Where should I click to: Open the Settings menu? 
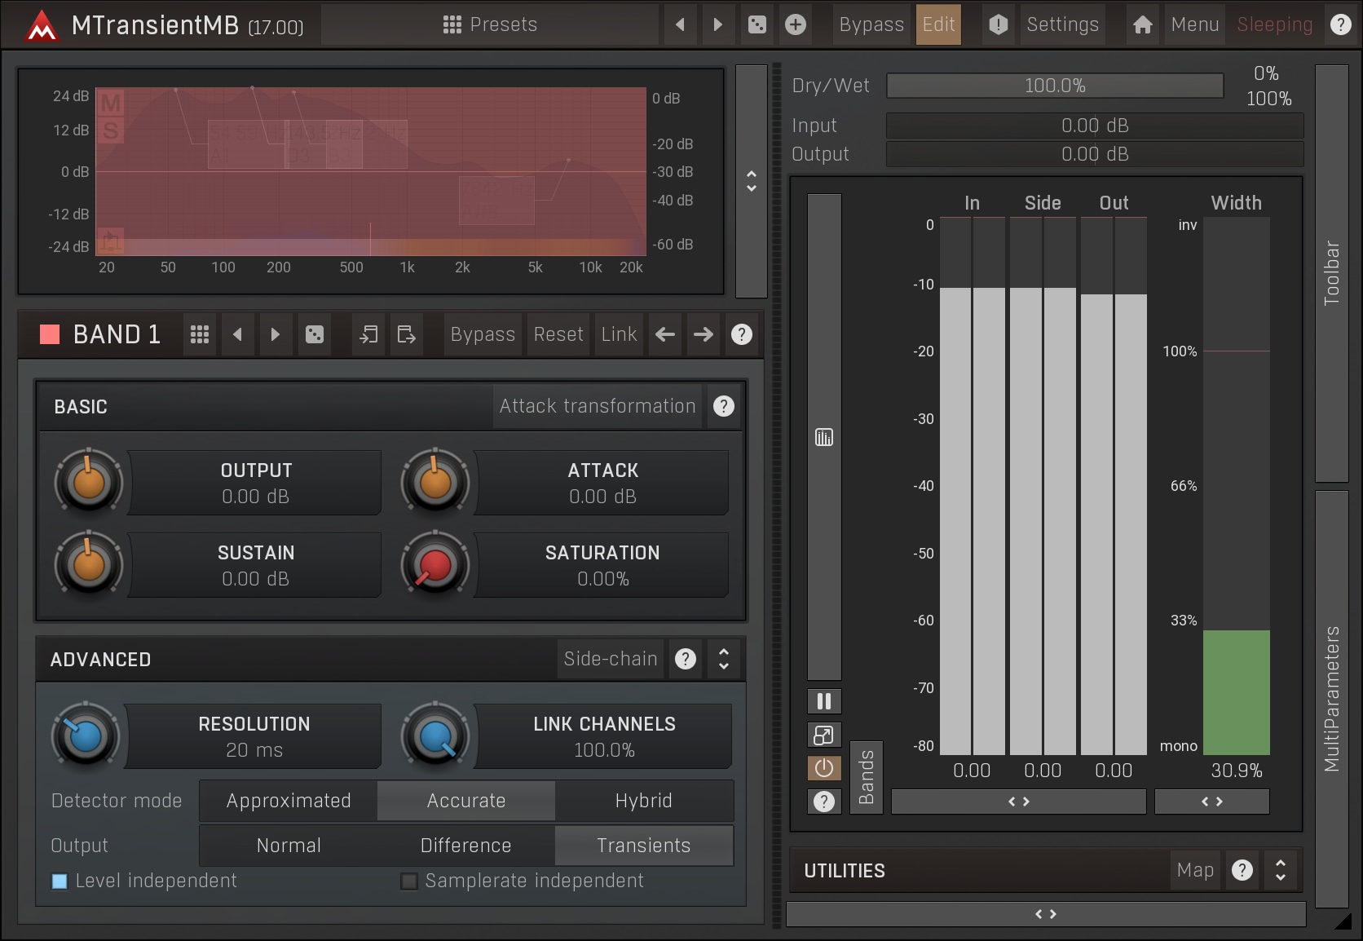tap(1062, 24)
